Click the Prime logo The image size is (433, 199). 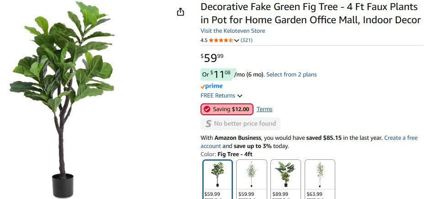tap(211, 86)
